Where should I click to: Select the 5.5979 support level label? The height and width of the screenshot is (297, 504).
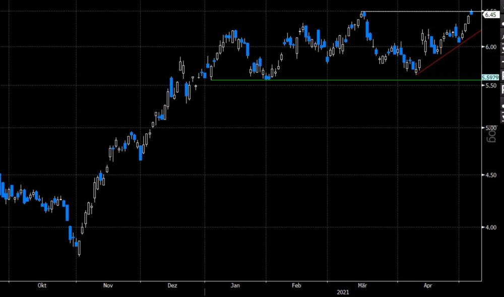click(x=490, y=77)
